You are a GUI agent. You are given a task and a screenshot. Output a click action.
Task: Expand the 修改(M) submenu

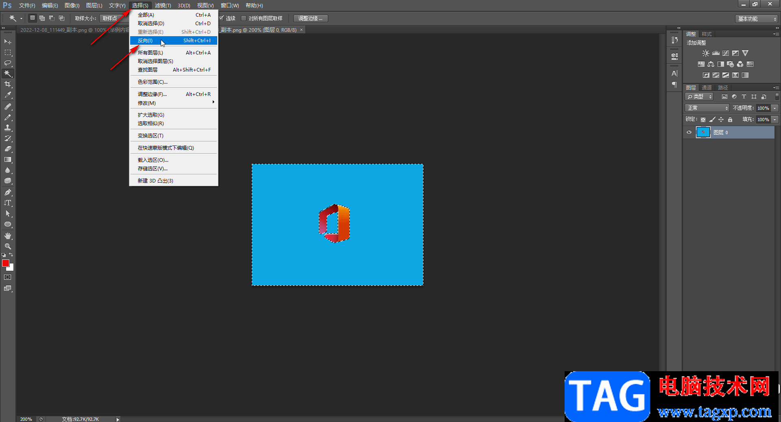point(174,103)
